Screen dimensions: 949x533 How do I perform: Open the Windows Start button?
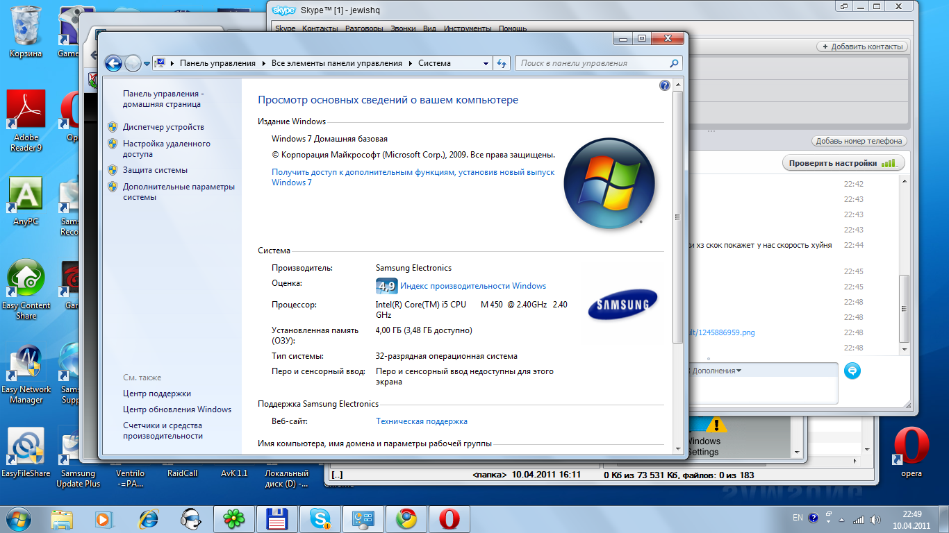tap(19, 518)
